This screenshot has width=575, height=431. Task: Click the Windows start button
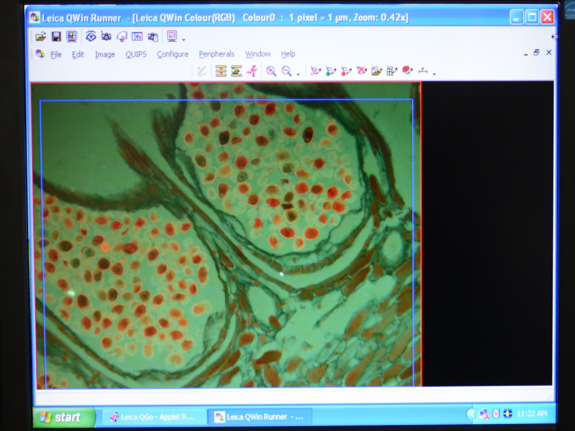pyautogui.click(x=64, y=418)
